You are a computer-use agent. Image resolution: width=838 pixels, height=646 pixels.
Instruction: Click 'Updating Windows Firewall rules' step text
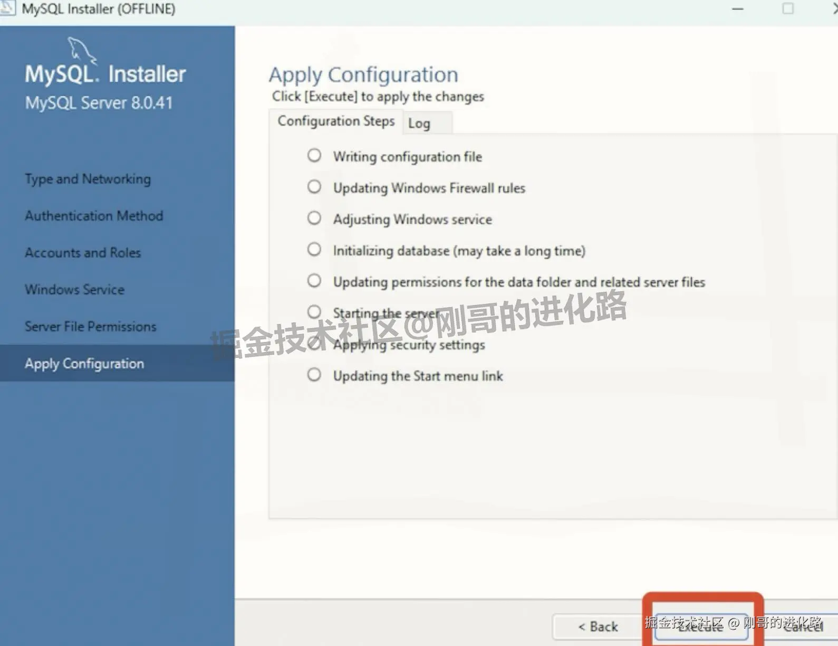click(x=429, y=188)
